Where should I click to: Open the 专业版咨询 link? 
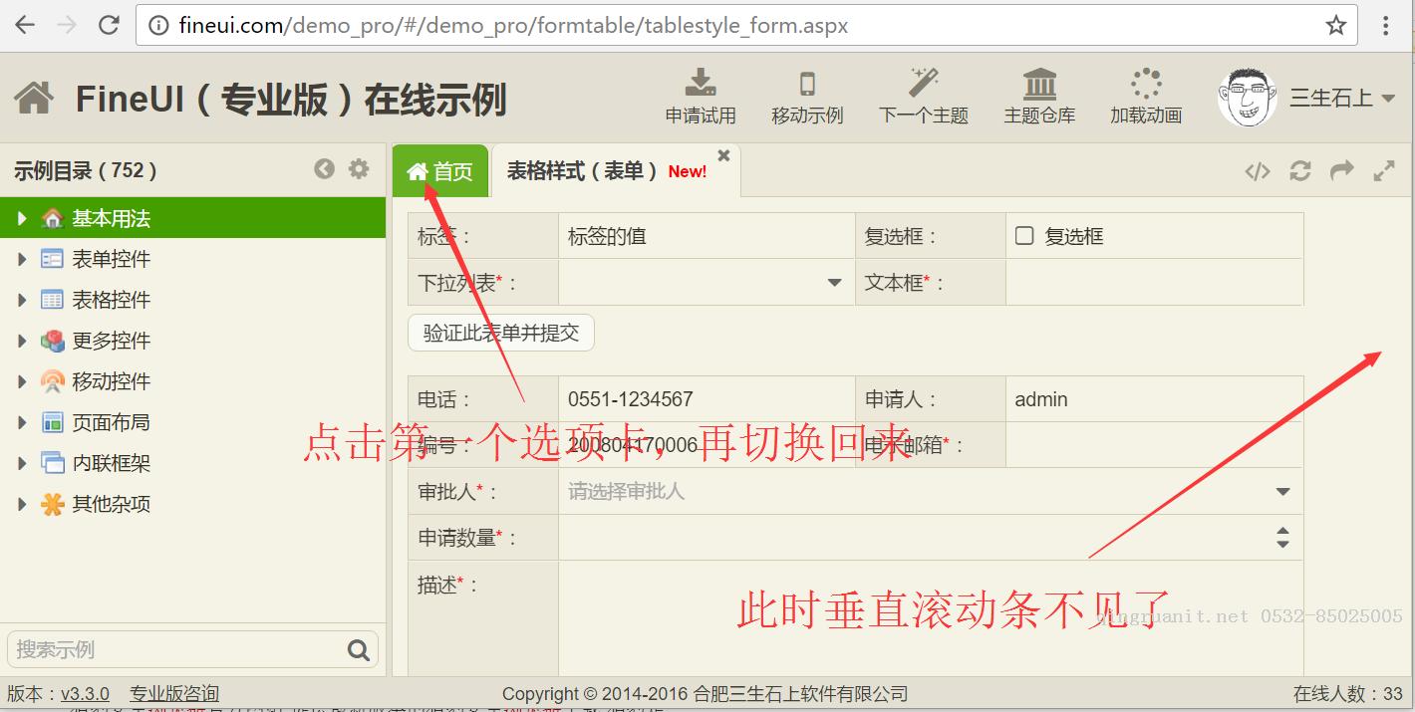(x=174, y=694)
